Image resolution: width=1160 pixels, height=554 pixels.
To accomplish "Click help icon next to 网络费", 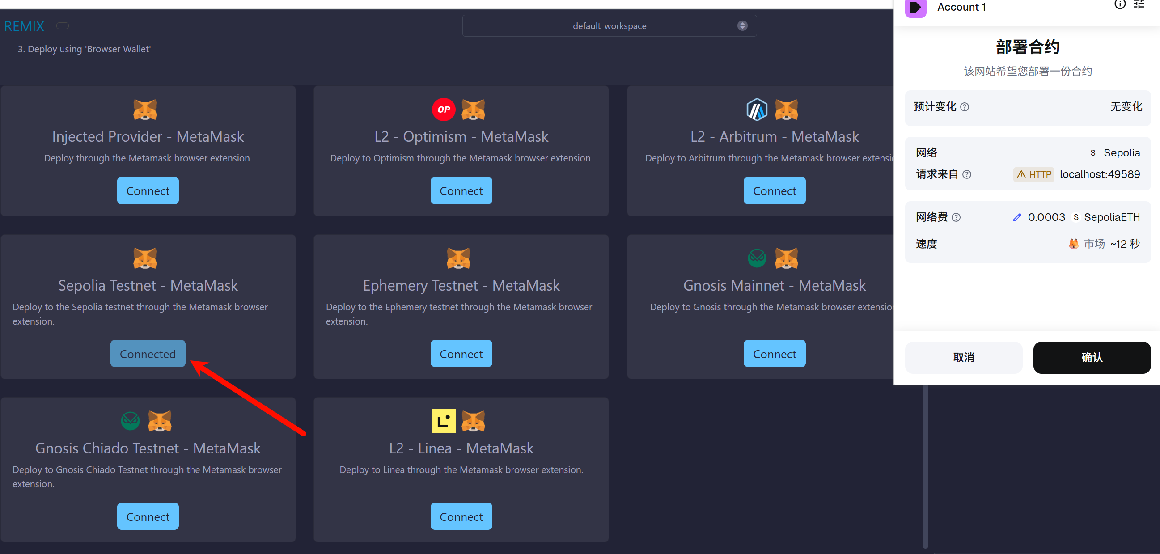I will 957,218.
